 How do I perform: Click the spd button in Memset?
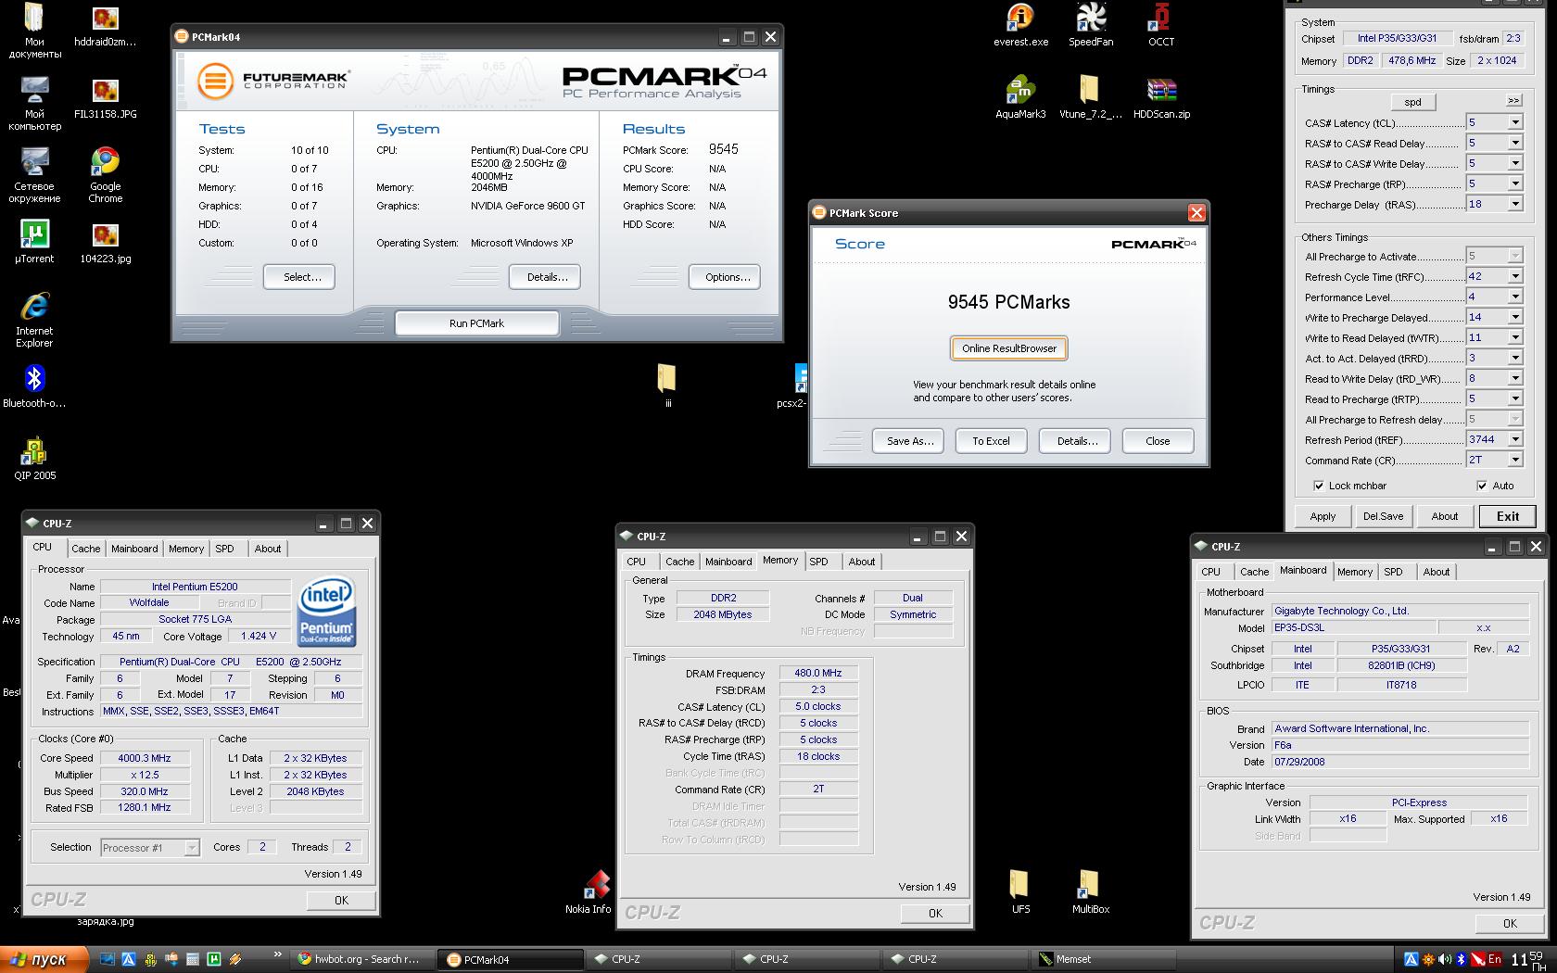[x=1413, y=102]
